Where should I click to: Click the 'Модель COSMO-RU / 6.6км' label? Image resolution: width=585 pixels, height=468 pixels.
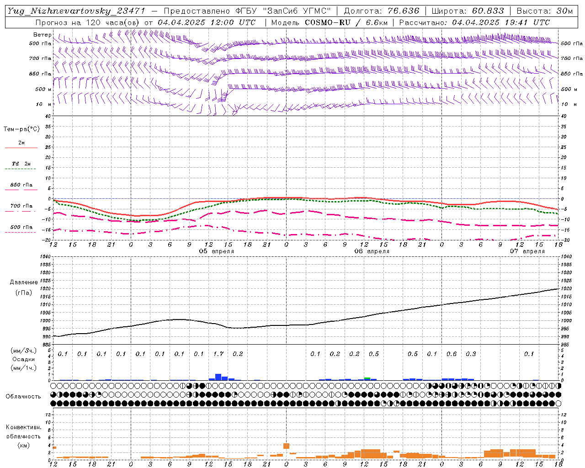click(x=329, y=22)
